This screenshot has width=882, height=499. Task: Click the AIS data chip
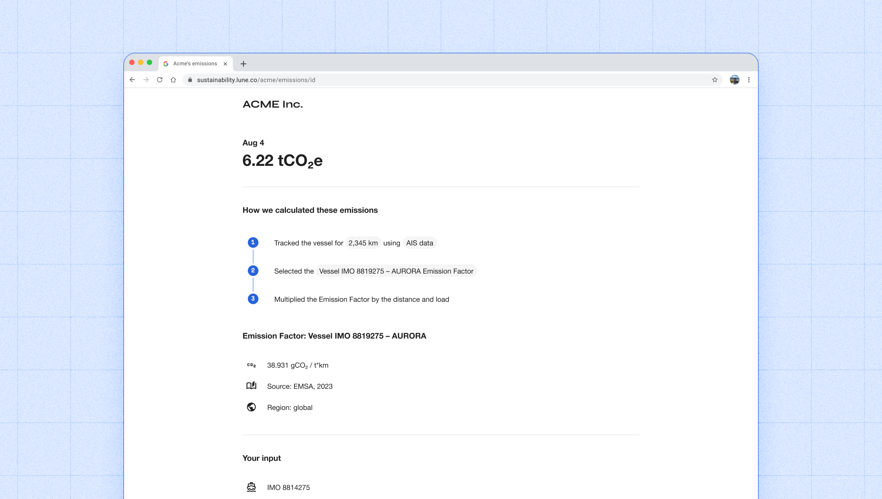point(419,243)
